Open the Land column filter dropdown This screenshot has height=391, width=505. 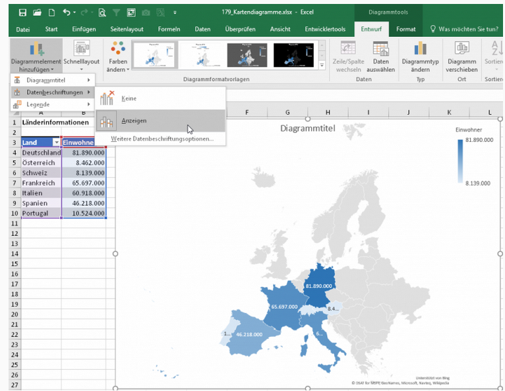(55, 142)
